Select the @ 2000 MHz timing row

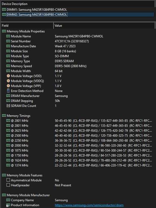pos(79,145)
